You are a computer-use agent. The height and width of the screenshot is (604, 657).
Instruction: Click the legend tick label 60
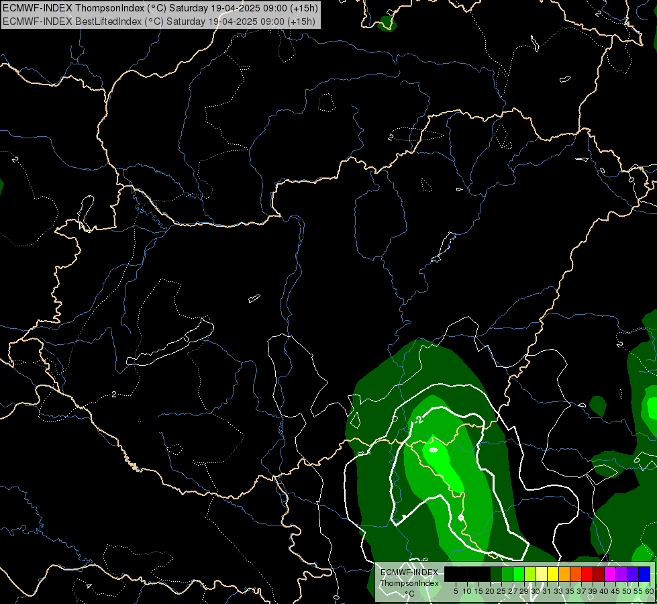[x=649, y=591]
